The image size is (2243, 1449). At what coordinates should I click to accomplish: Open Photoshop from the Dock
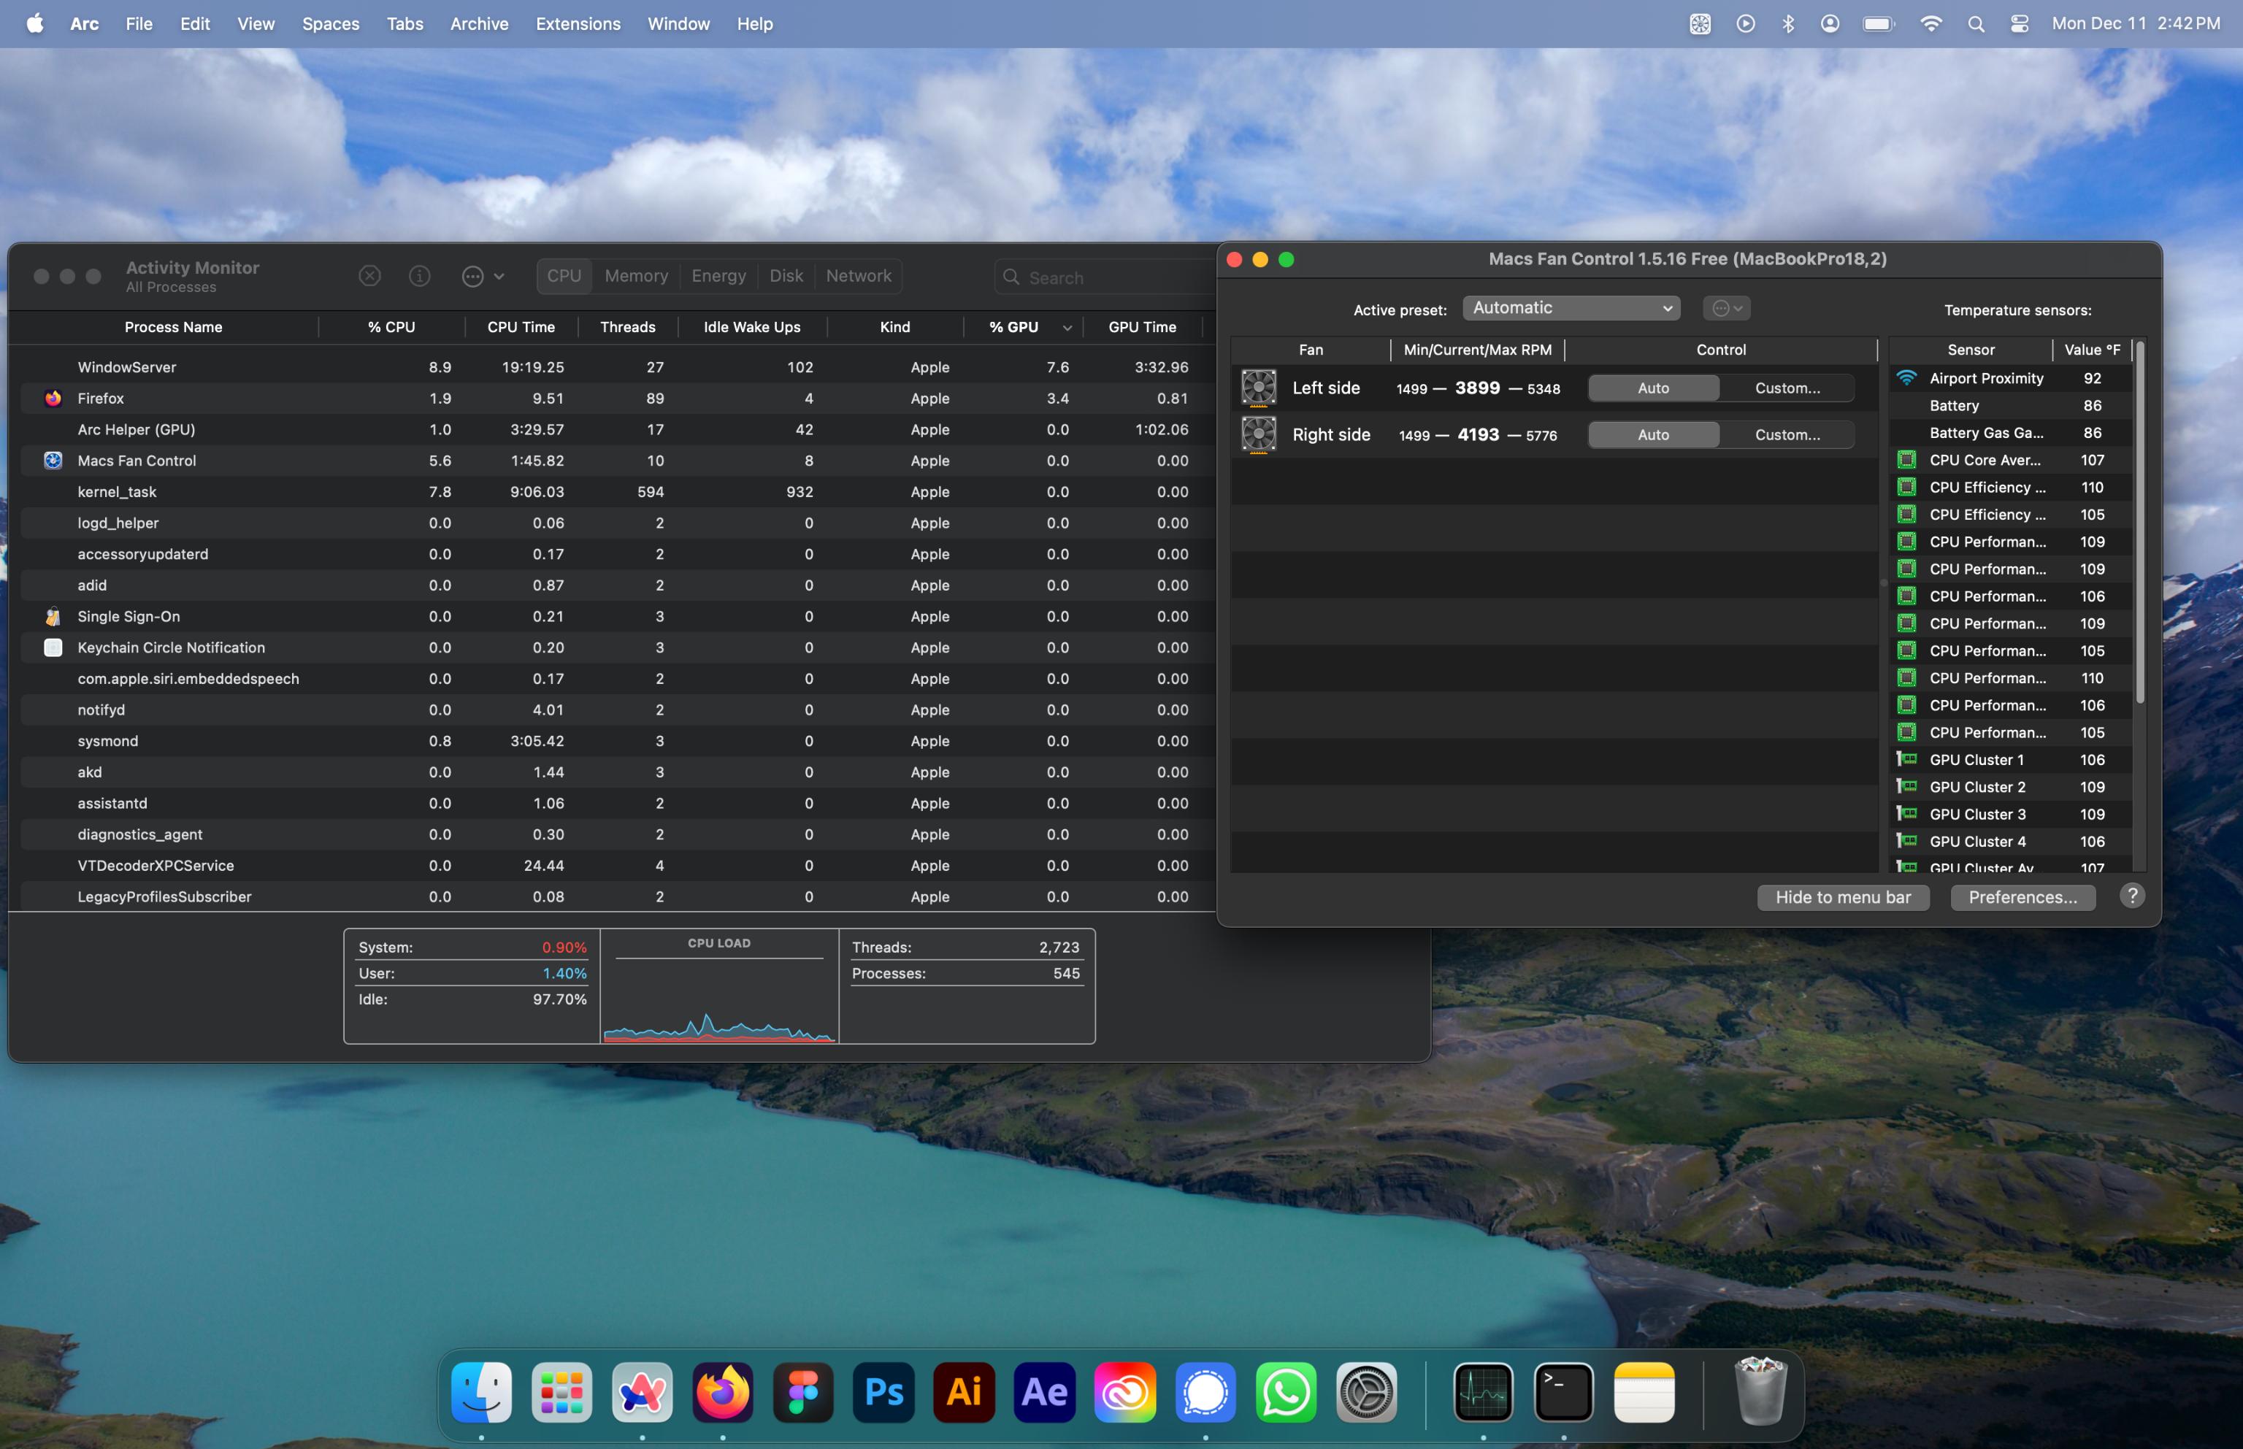(883, 1391)
